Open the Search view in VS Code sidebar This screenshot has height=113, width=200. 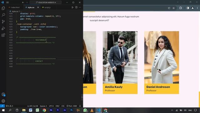[3, 15]
